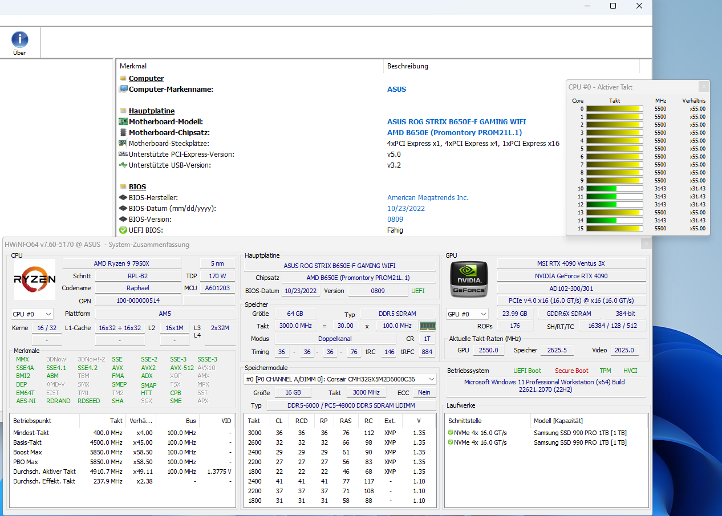
Task: Select the Basis-Takt row
Action: [x=123, y=442]
